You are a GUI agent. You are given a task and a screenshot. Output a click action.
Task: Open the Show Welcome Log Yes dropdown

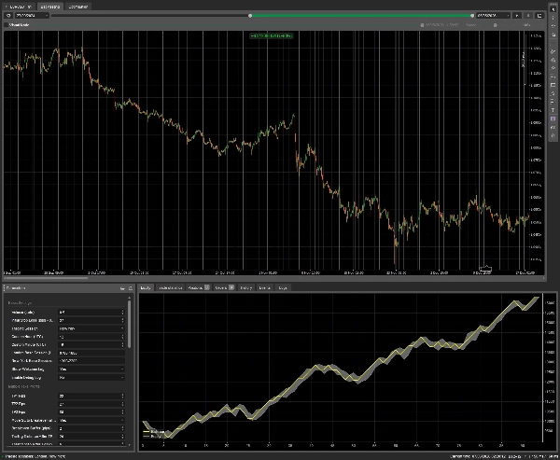click(x=91, y=369)
